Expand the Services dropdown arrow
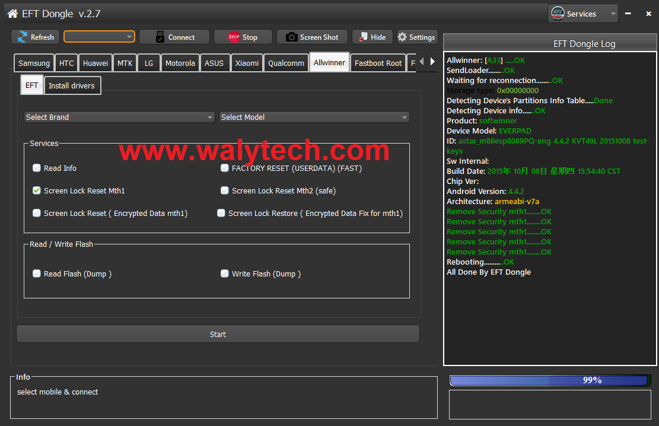Viewport: 659px width, 426px height. 613,14
